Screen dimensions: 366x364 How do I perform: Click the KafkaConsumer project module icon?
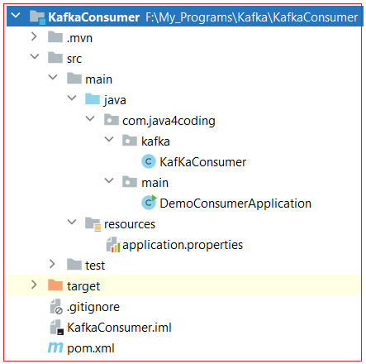[x=37, y=17]
